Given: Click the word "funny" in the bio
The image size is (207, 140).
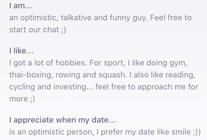Looking at the screenshot, I should click(x=120, y=18).
